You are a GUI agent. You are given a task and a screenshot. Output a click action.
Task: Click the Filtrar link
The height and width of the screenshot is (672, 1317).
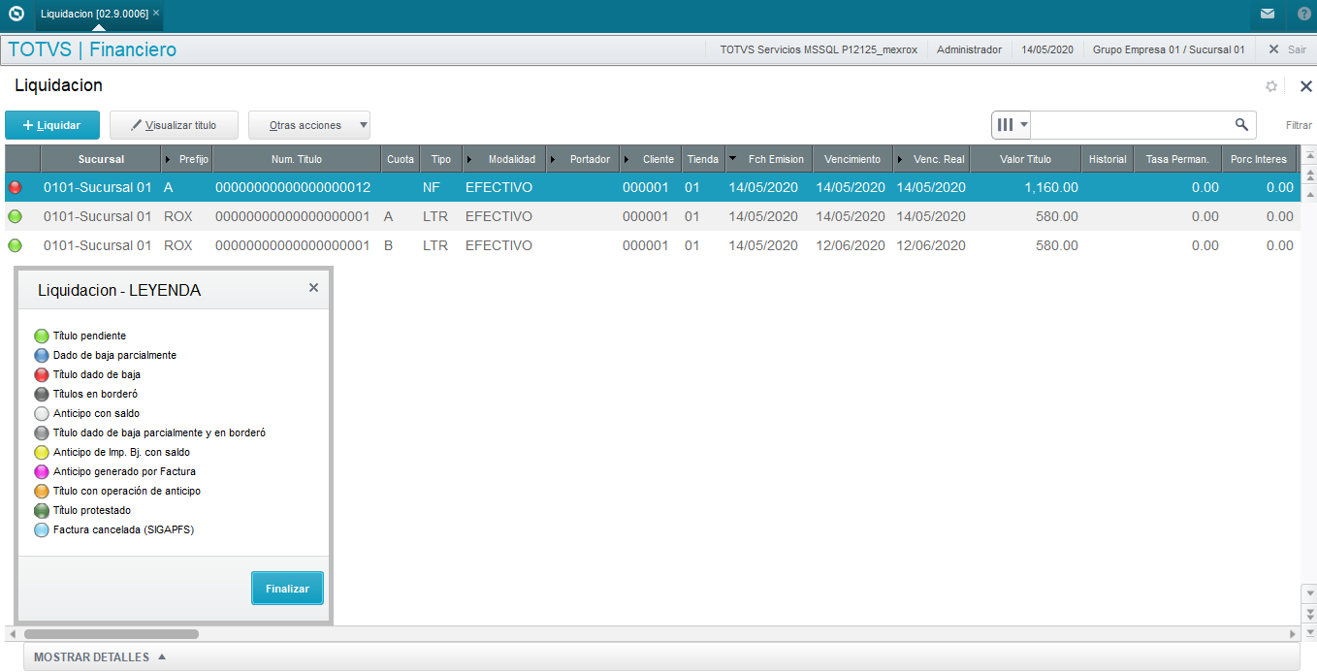[1300, 125]
